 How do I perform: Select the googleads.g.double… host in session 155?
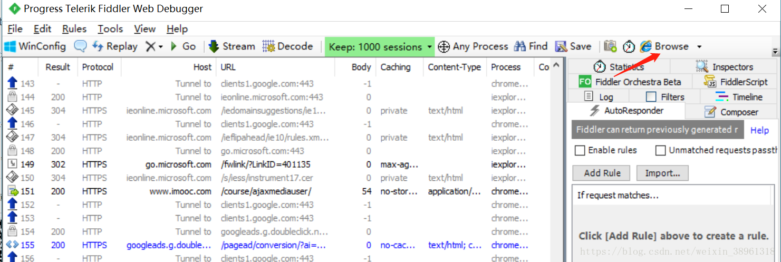pos(169,245)
